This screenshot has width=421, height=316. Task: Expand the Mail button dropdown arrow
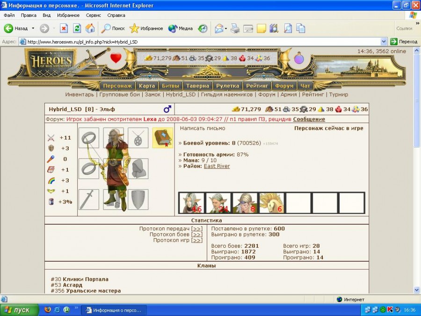click(x=226, y=28)
